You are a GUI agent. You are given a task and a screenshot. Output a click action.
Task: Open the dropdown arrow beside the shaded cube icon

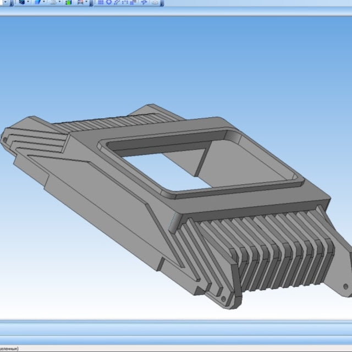28,2
